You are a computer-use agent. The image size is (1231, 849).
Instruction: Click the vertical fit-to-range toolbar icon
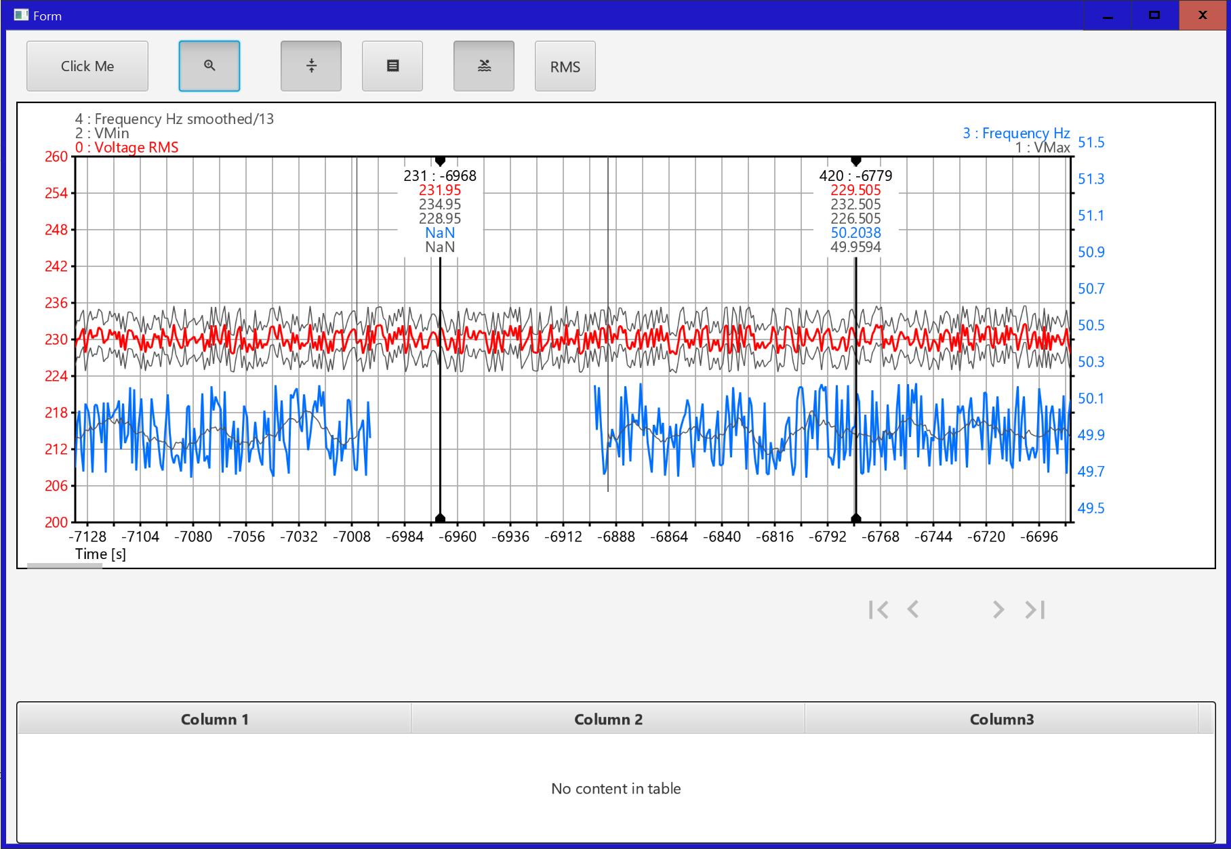pyautogui.click(x=310, y=66)
